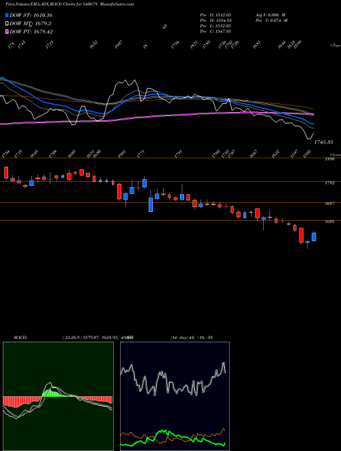The width and height of the screenshot is (341, 451).
Task: Click inside the ADX indicator panel
Action: 175,396
